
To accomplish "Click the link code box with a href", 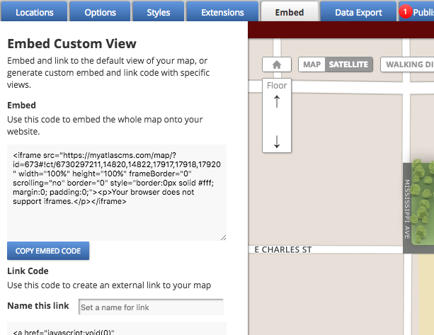I will pyautogui.click(x=117, y=329).
